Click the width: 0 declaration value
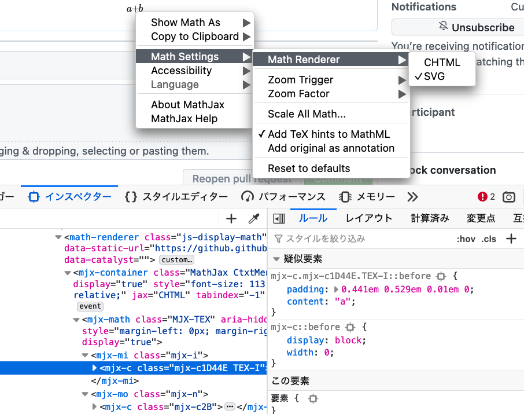Image resolution: width=524 pixels, height=414 pixels. tap(327, 353)
